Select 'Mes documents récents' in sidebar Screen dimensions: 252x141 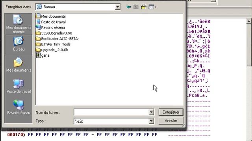pyautogui.click(x=19, y=24)
